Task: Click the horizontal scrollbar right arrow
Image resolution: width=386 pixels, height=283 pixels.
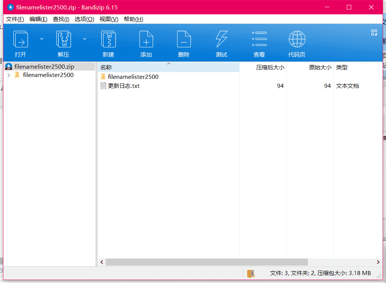Action: pyautogui.click(x=378, y=262)
